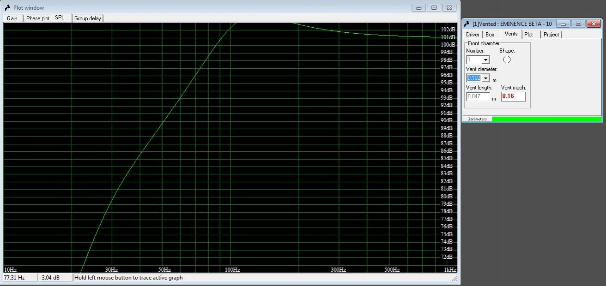
Task: Switch to the Driver tab
Action: pyautogui.click(x=473, y=35)
